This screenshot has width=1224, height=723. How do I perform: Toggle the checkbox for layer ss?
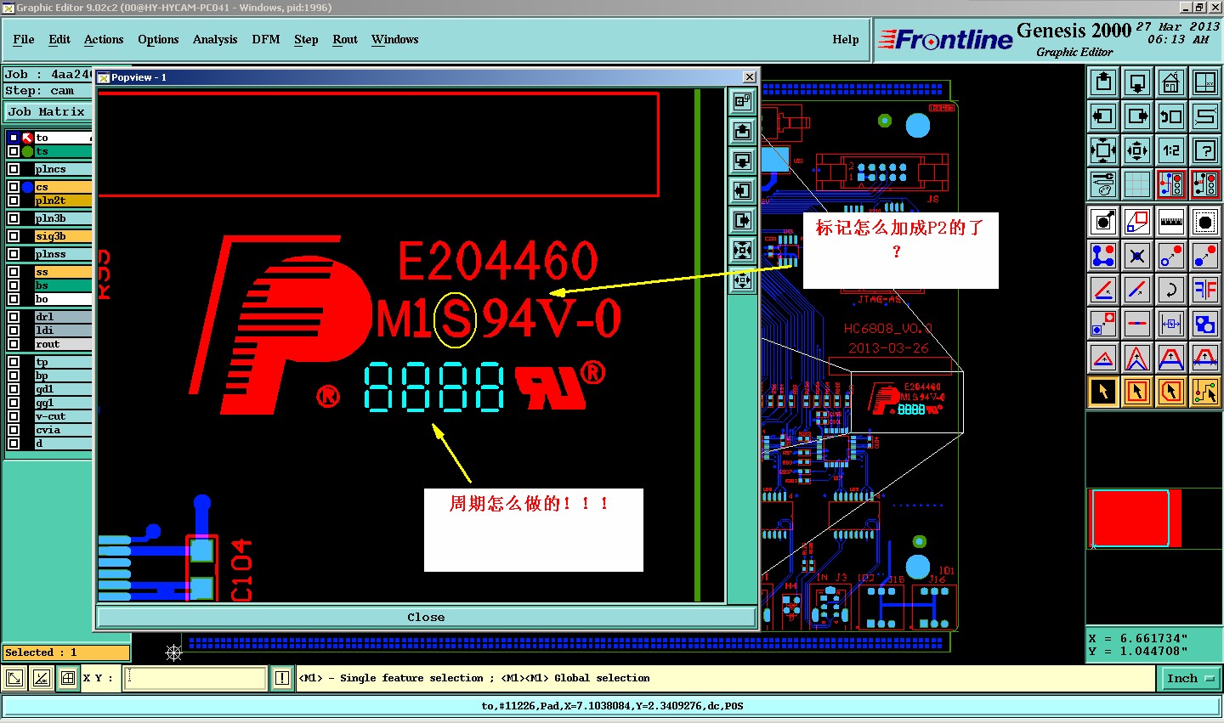coord(14,272)
